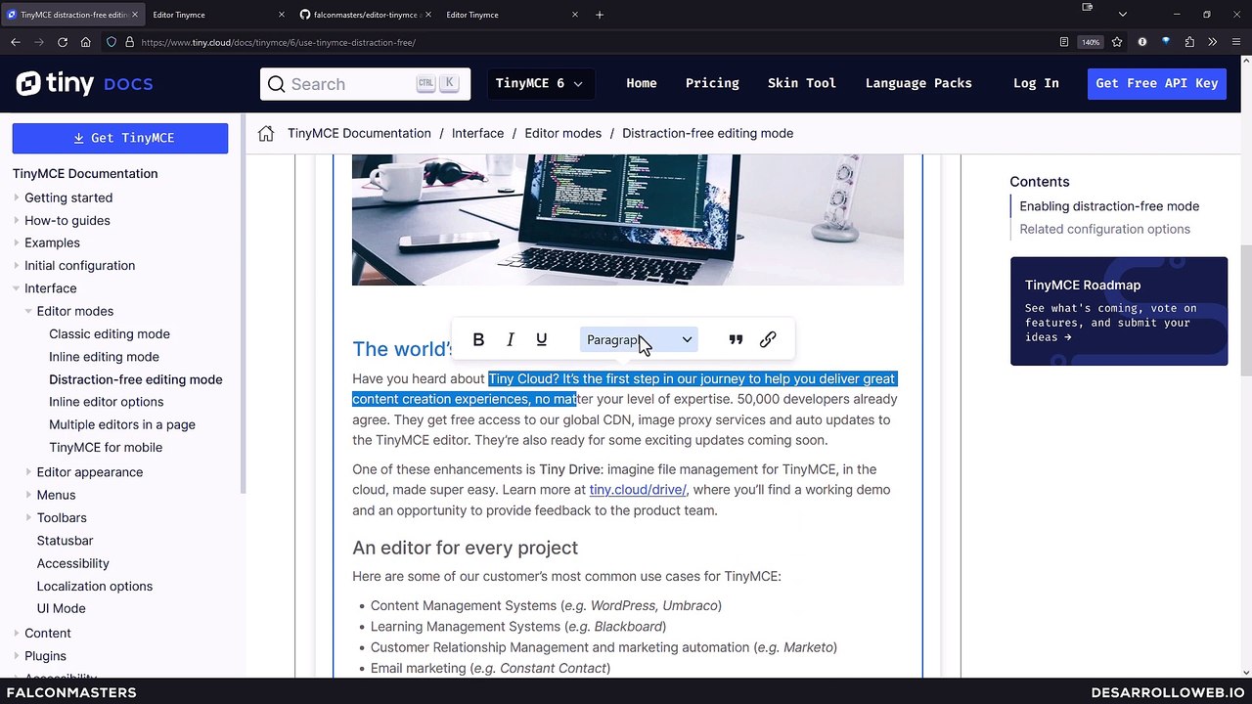Expand the Initial configuration tree node
This screenshot has width=1252, height=704.
click(17, 265)
